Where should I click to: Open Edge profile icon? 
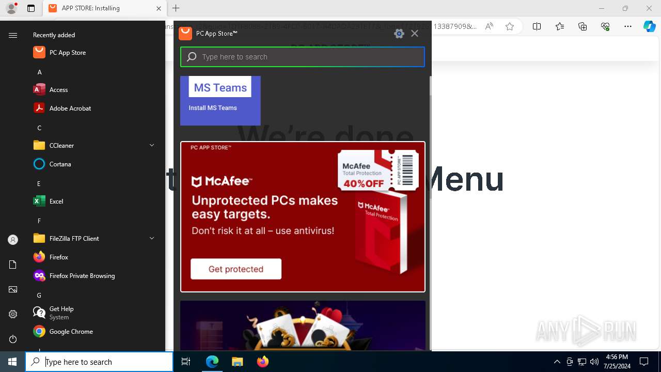click(11, 8)
